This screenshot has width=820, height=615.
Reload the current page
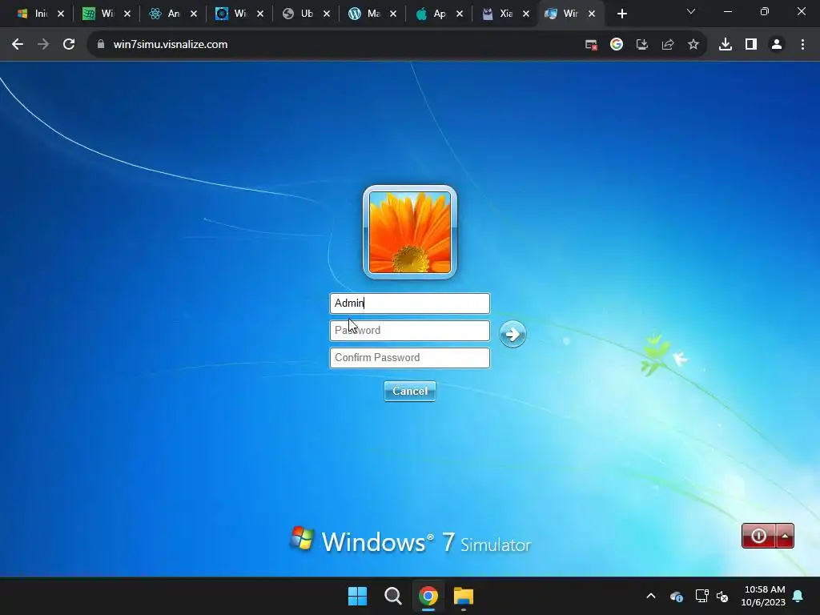[x=69, y=45]
